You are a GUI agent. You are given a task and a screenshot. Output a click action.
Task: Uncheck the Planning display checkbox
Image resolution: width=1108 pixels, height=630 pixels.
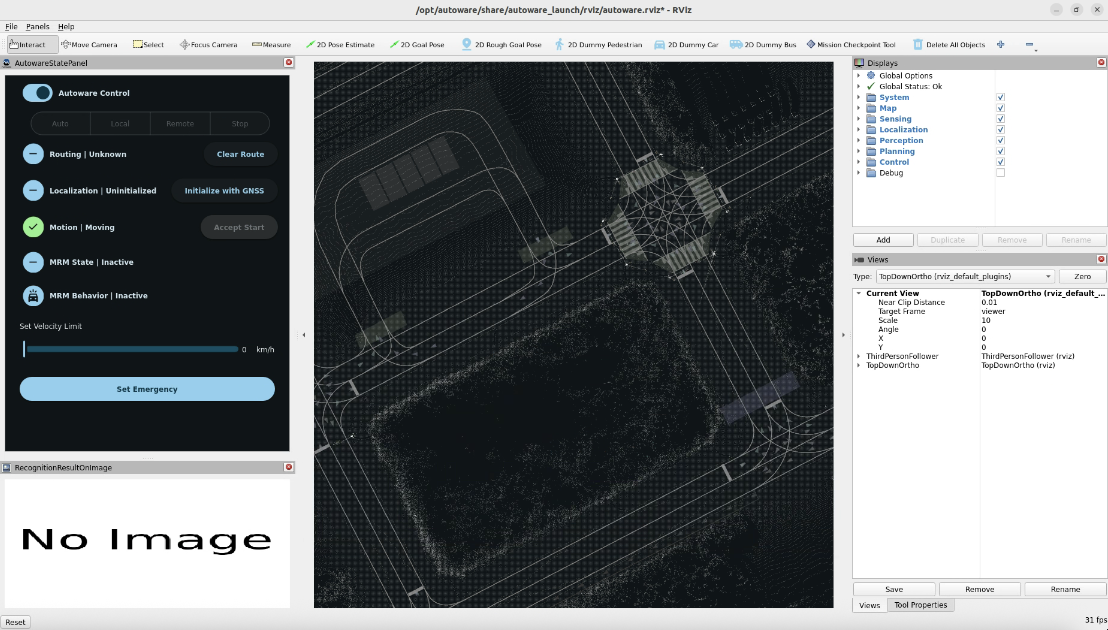click(1001, 151)
